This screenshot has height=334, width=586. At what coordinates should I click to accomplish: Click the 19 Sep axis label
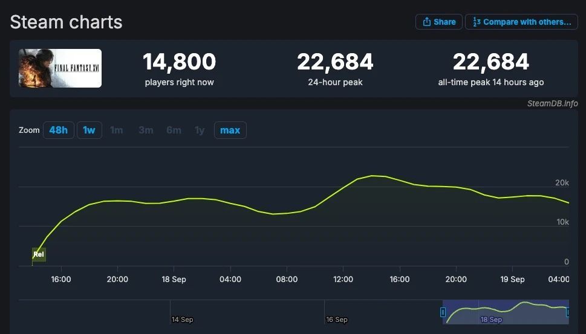(512, 280)
